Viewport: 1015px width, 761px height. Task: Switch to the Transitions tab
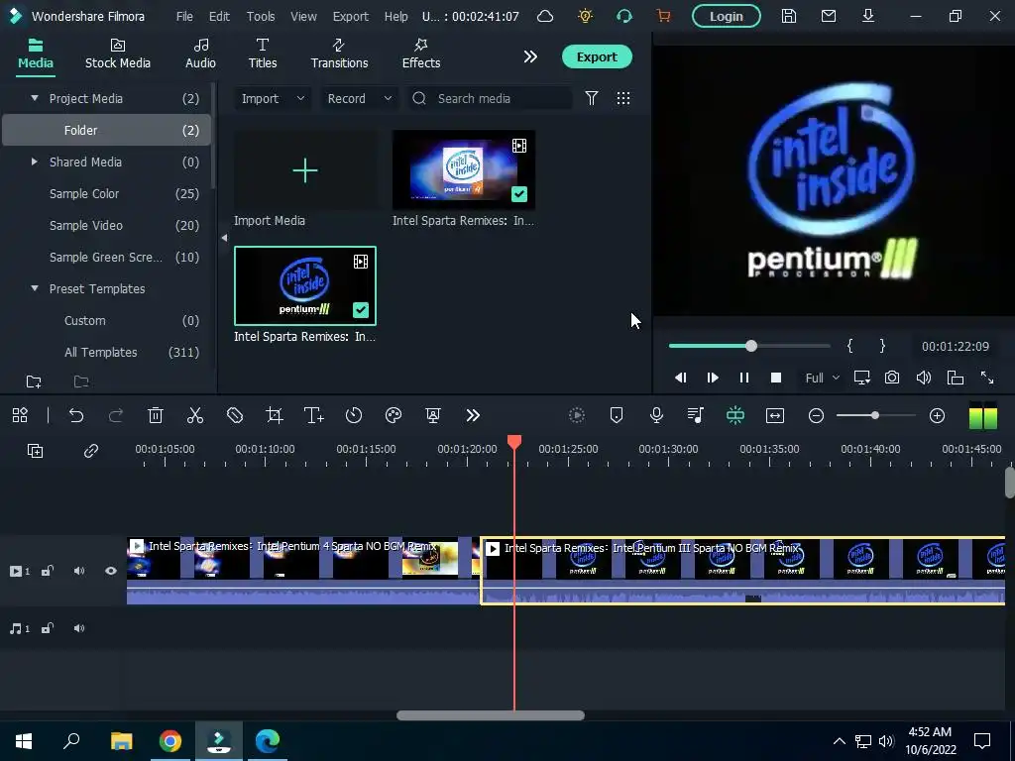coord(339,54)
